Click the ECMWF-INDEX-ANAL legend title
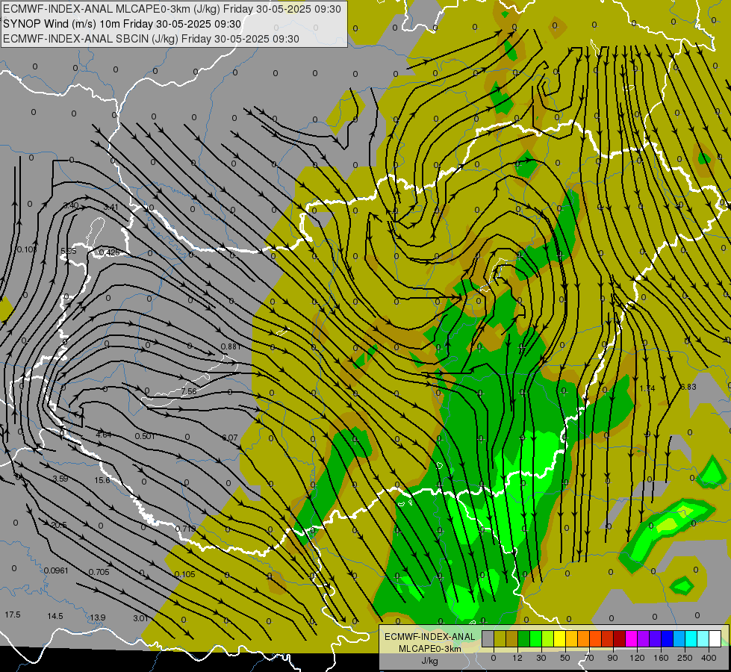The height and width of the screenshot is (672, 731). coord(430,637)
